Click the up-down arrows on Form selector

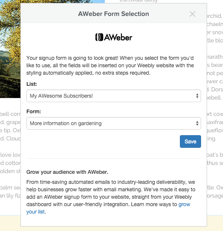[197, 123]
